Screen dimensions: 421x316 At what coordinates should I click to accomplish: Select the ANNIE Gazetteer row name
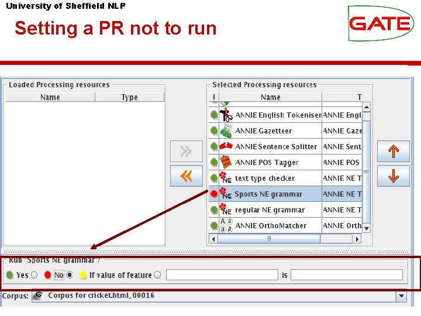pyautogui.click(x=263, y=131)
